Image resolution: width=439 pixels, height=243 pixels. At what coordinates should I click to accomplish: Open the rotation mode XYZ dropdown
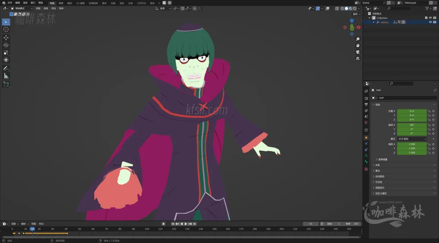(412, 139)
